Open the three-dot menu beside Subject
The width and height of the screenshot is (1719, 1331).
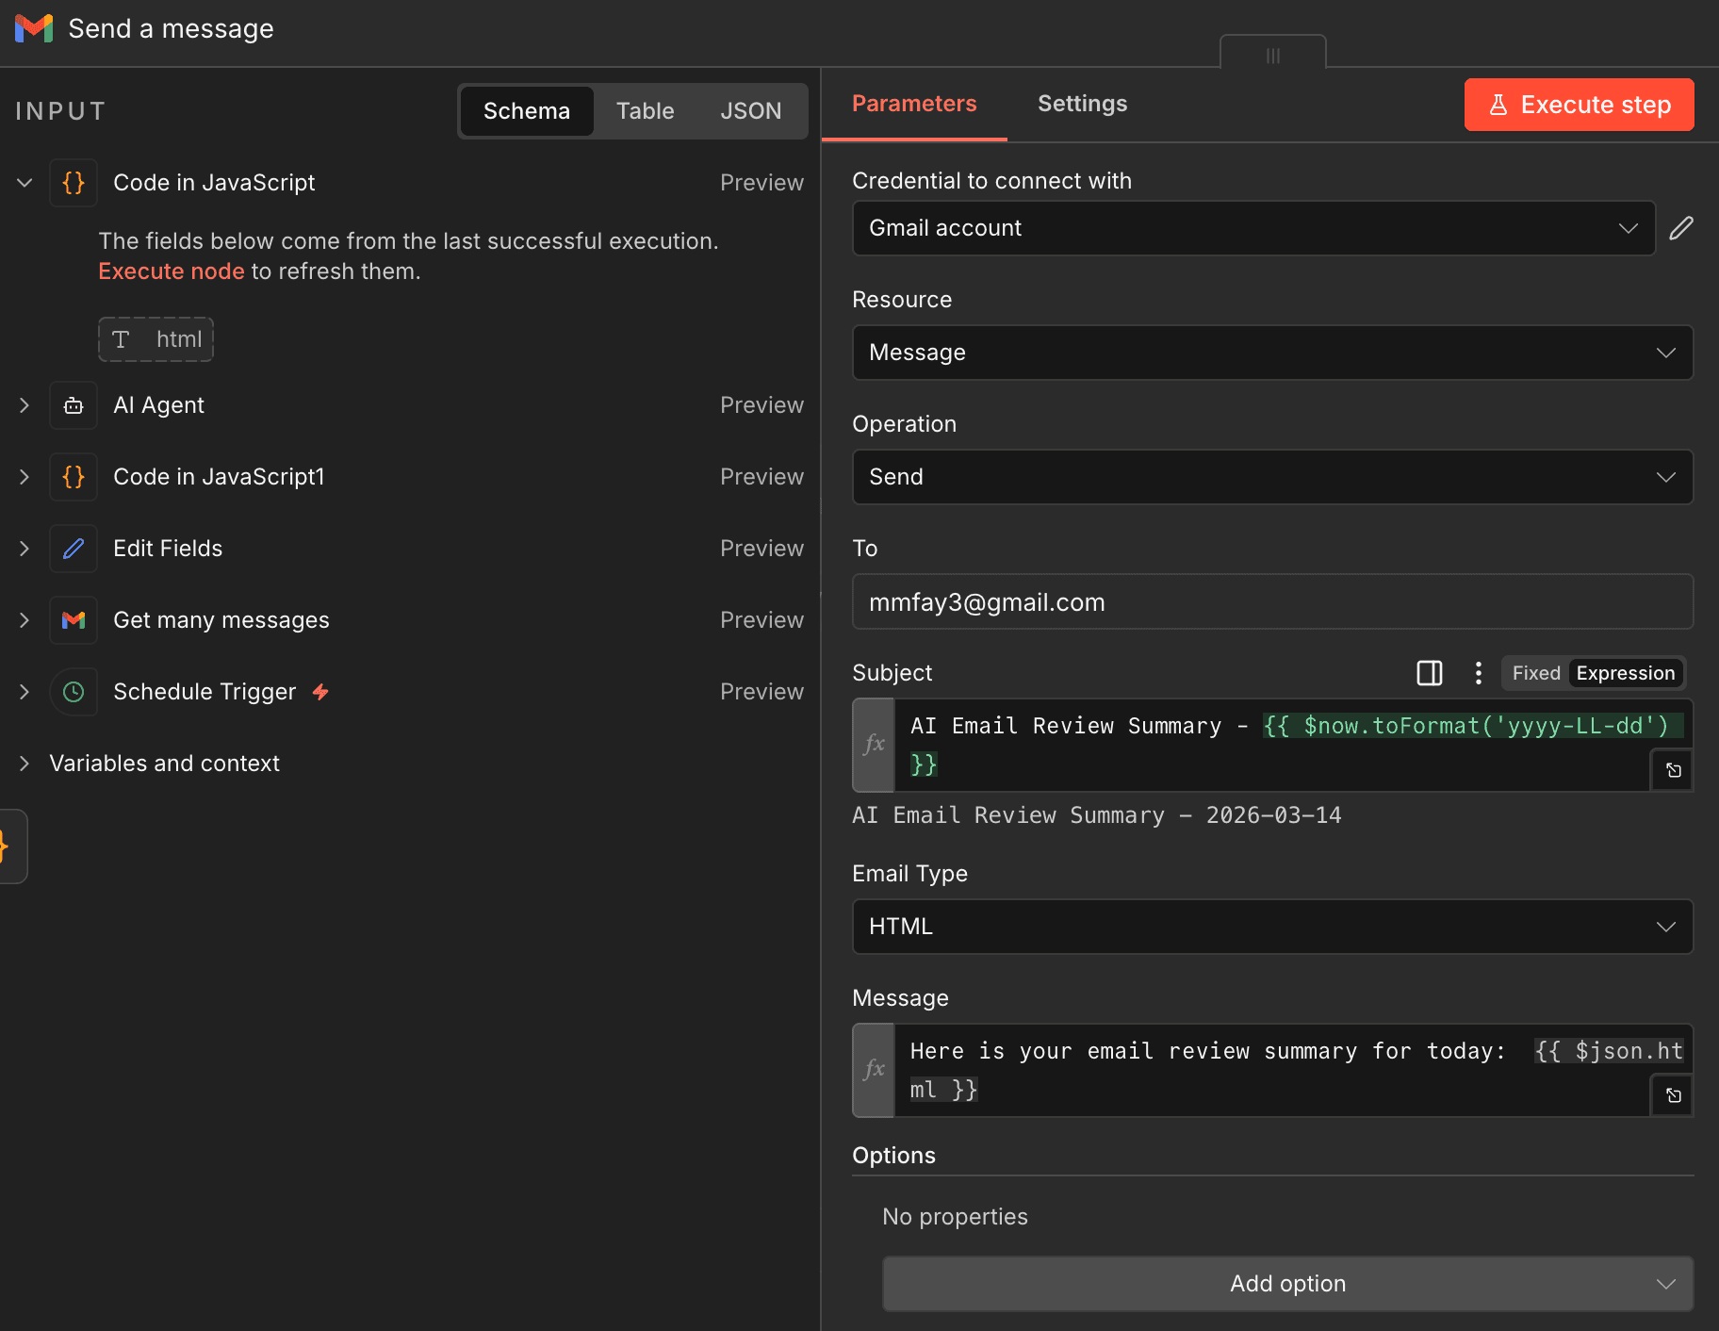point(1478,672)
